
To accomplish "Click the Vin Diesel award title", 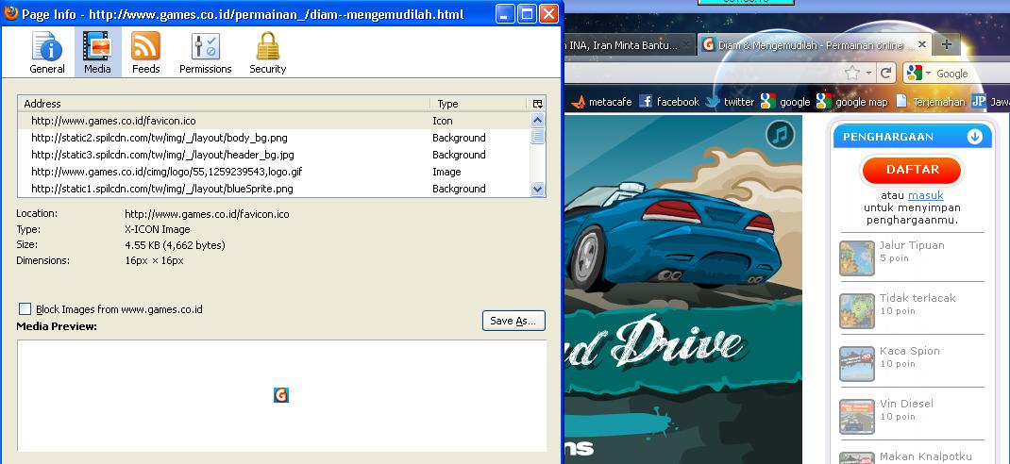I will pos(906,404).
